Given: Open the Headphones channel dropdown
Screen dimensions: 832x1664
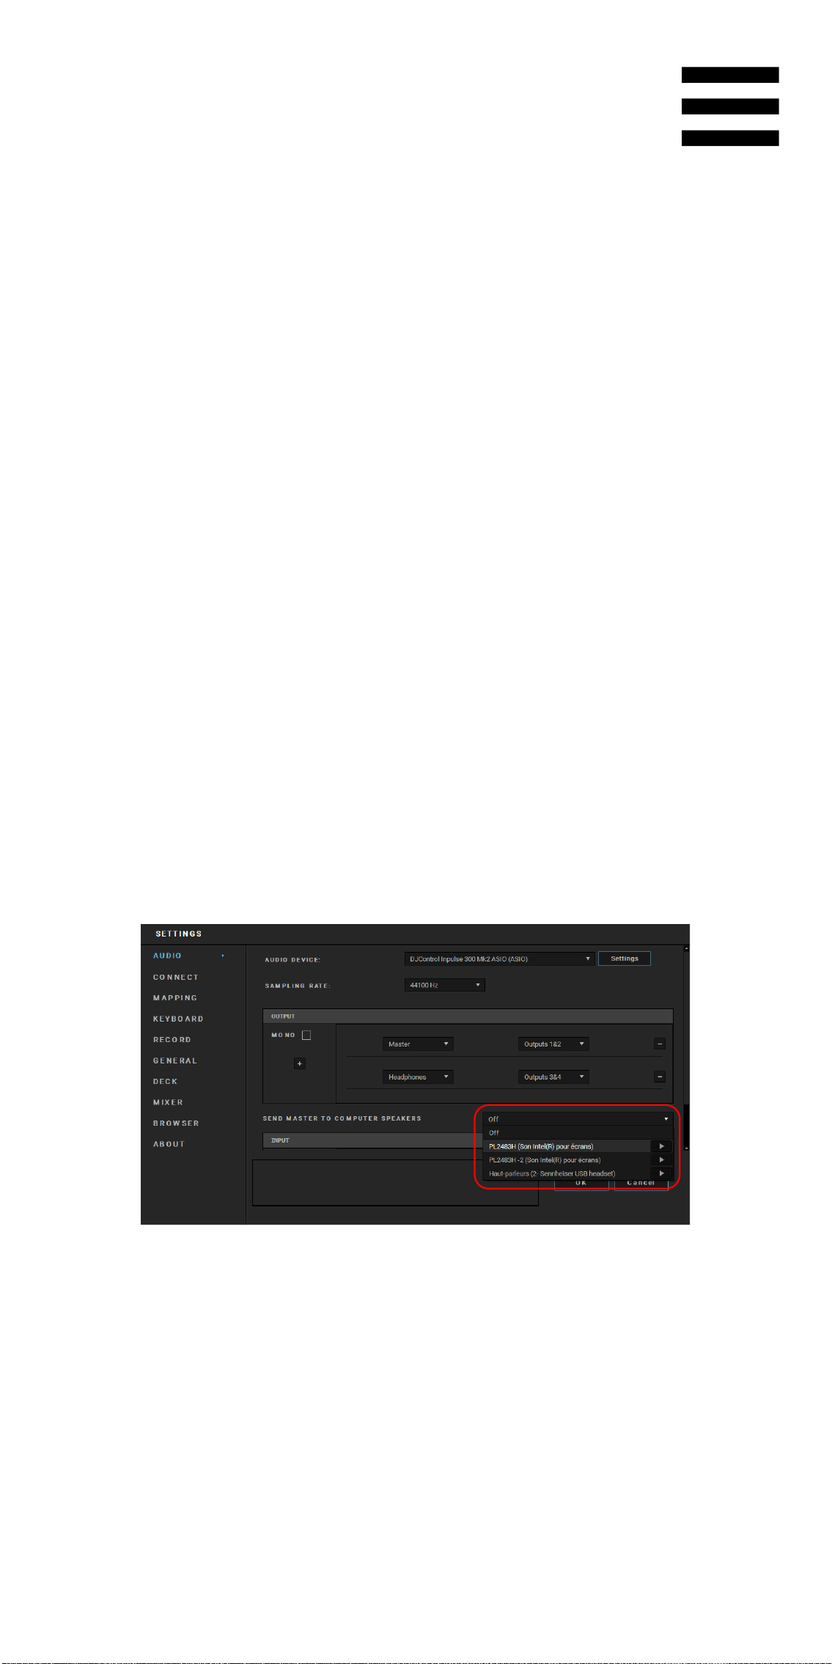Looking at the screenshot, I should 418,1077.
